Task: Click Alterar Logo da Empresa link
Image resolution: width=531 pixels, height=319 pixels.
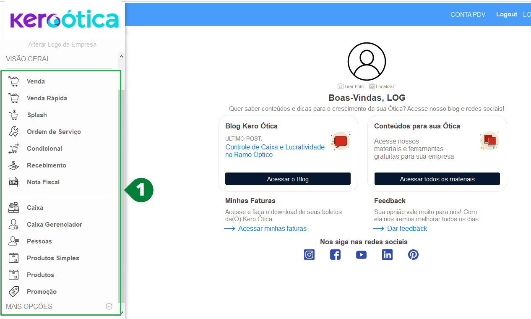Action: tap(62, 44)
